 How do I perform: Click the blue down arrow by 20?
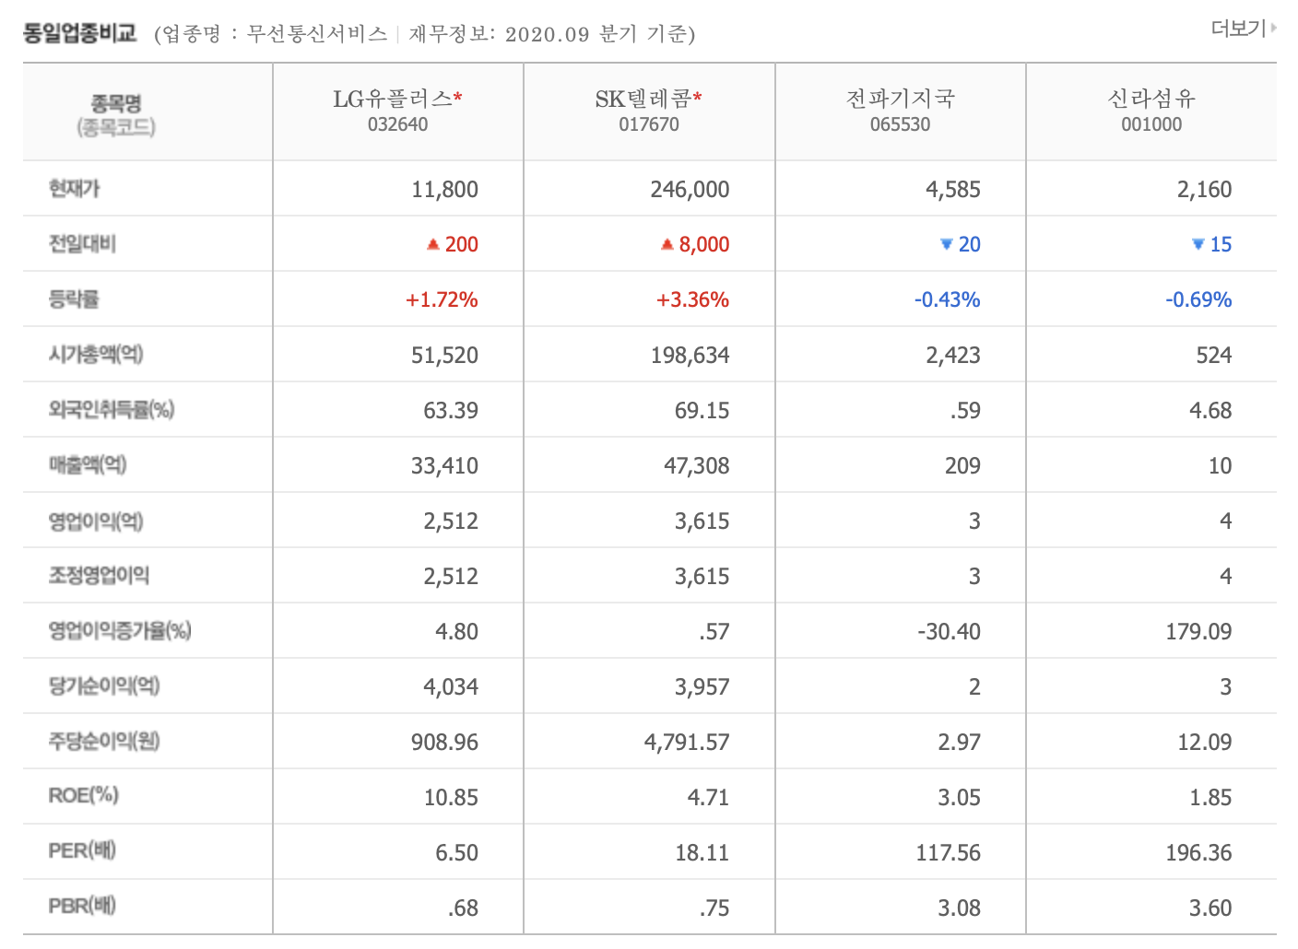946,244
